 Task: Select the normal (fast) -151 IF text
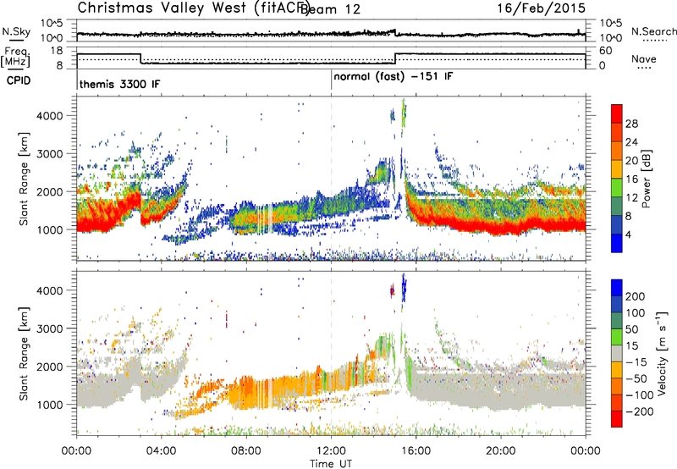[x=394, y=77]
